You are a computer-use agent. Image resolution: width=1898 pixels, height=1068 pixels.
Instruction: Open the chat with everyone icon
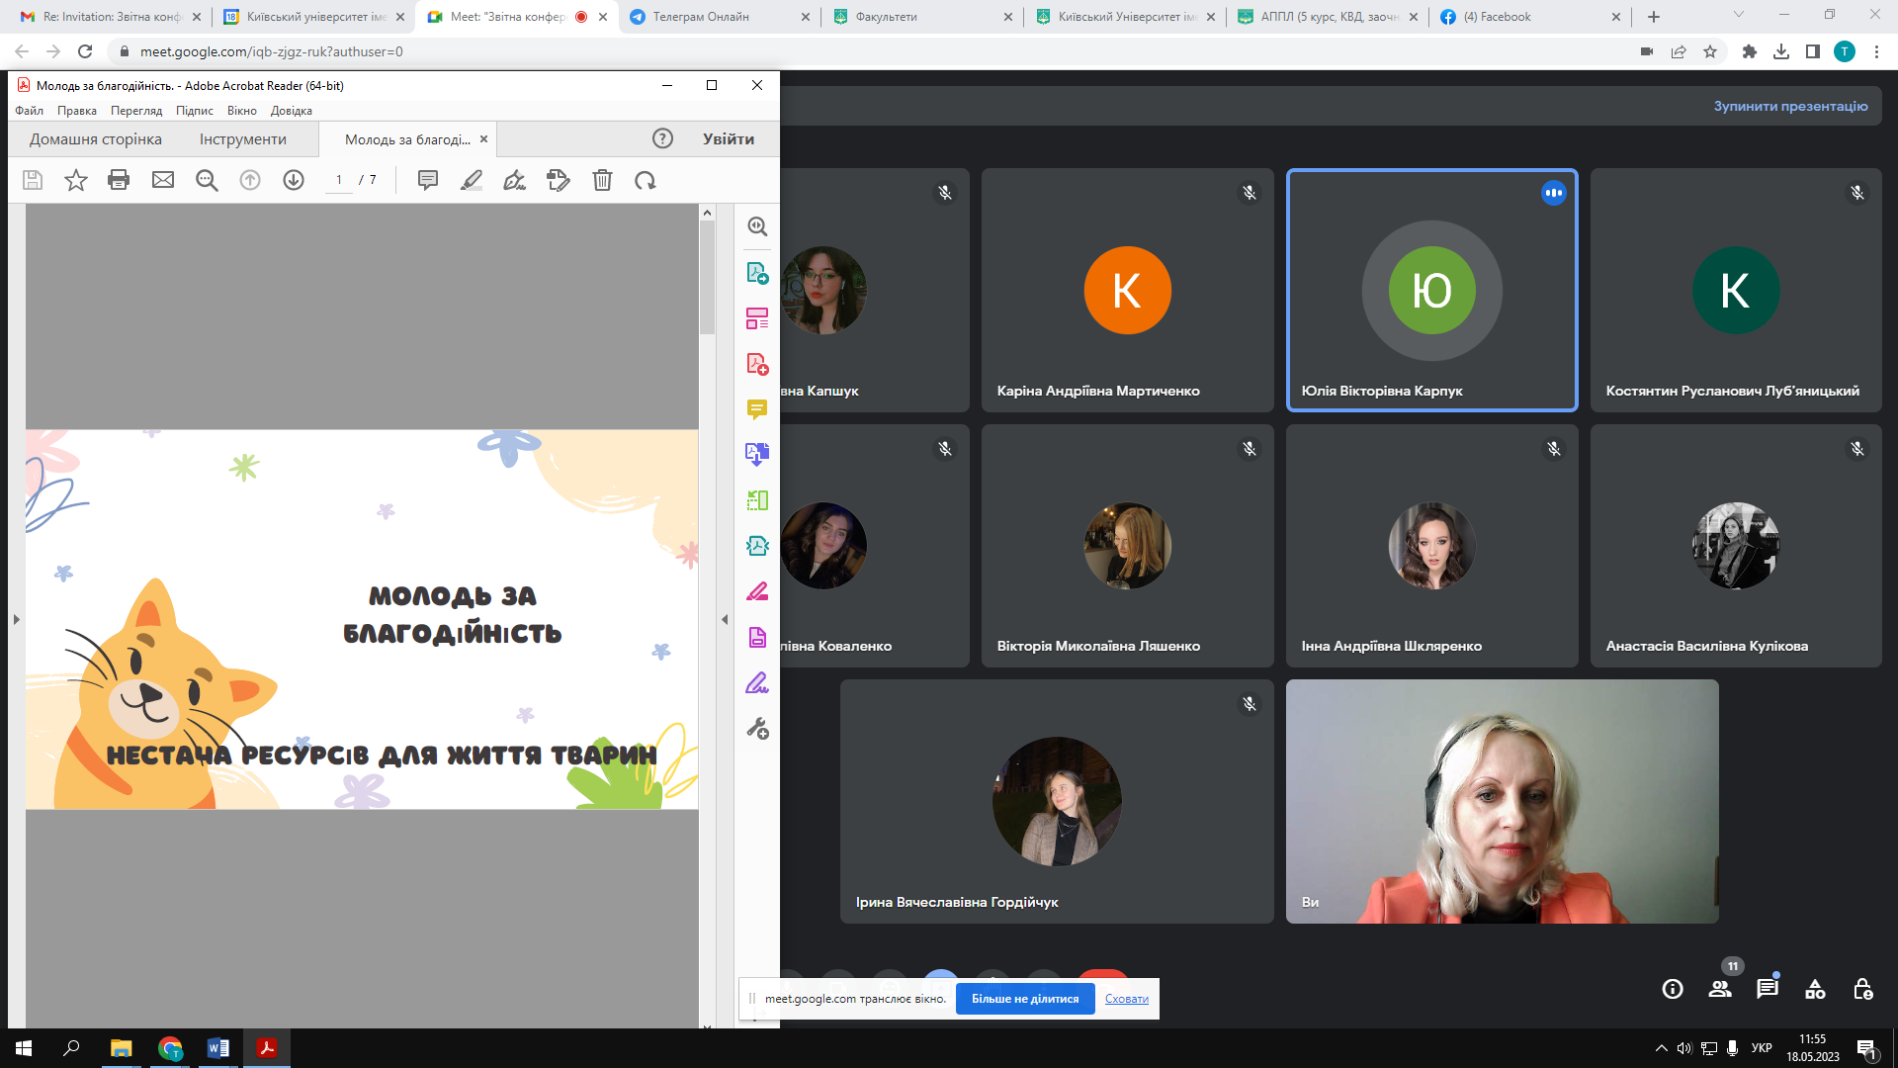[1768, 989]
